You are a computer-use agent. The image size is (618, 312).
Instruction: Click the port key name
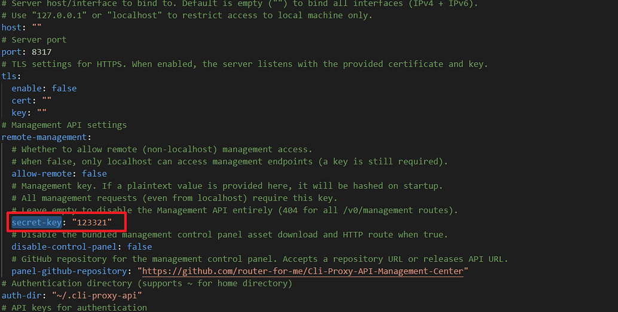[11, 52]
